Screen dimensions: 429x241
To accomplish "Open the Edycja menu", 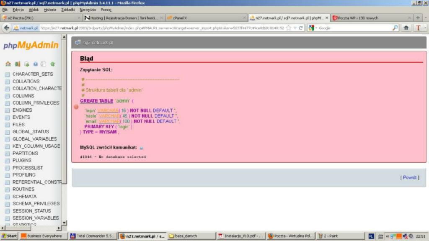I will tap(18, 10).
